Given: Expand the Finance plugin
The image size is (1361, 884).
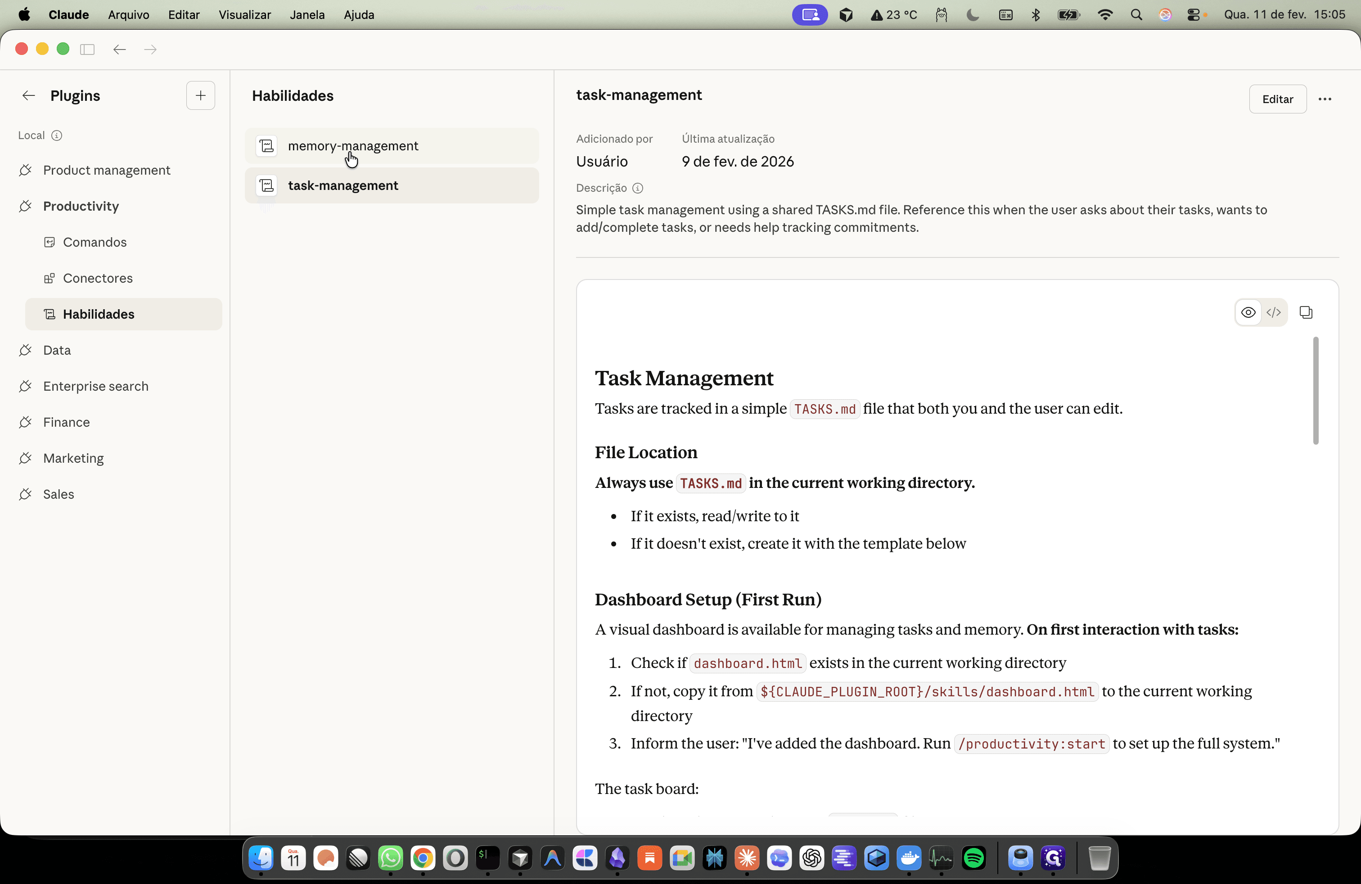Looking at the screenshot, I should coord(66,422).
